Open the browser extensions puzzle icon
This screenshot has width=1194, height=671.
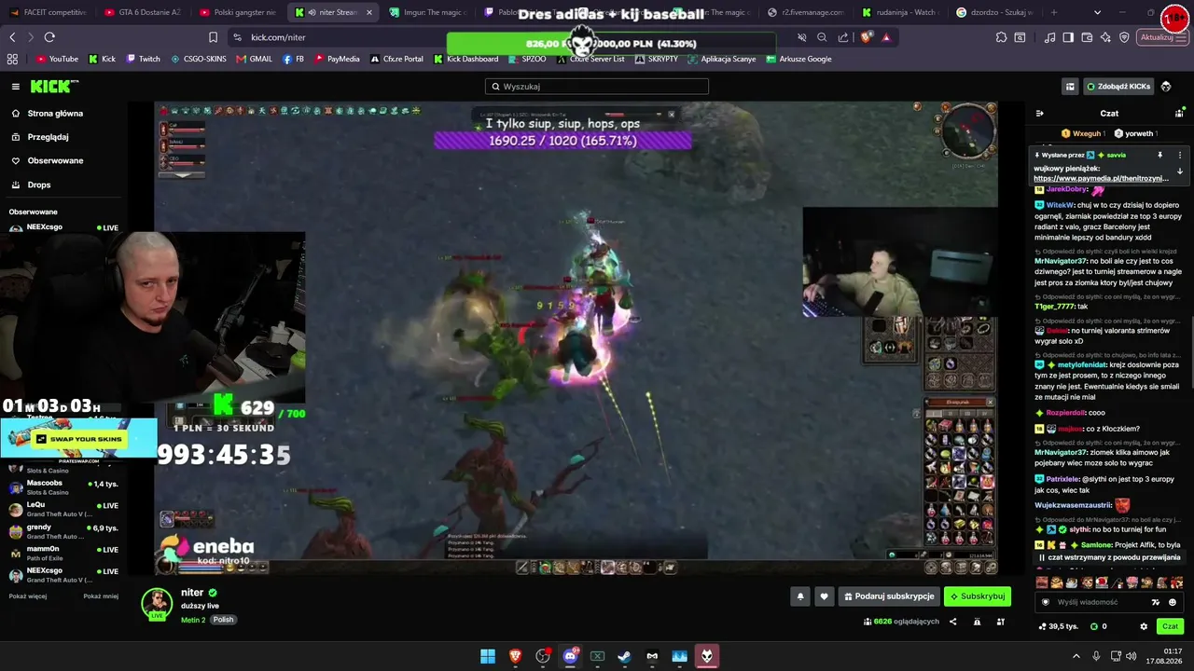point(1001,37)
